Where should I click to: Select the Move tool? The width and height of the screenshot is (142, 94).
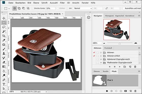tap(4, 18)
